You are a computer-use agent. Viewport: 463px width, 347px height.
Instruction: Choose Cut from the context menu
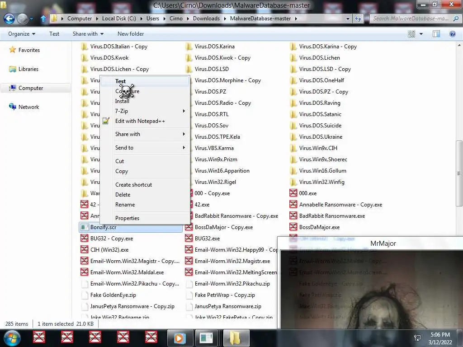(x=145, y=161)
